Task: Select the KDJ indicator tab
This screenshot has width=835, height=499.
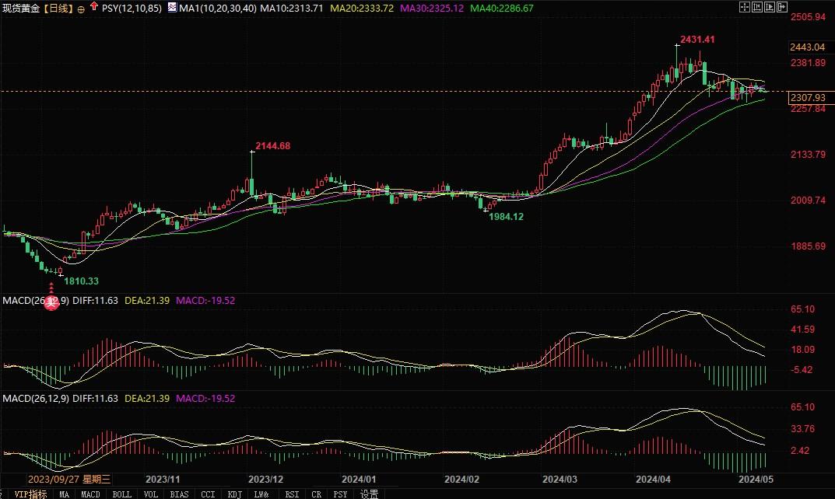Action: [x=233, y=494]
